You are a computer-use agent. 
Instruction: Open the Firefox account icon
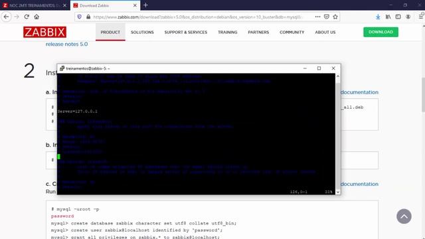tap(408, 17)
